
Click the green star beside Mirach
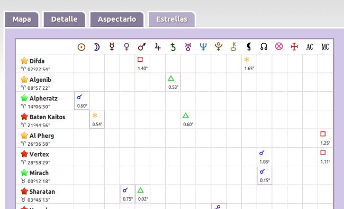point(24,173)
